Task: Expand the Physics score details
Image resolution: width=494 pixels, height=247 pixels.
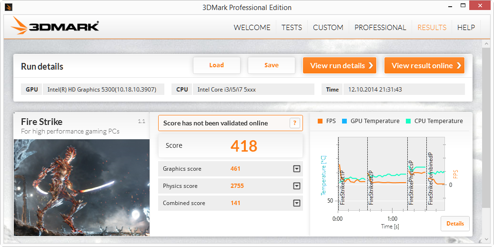Action: (296, 186)
